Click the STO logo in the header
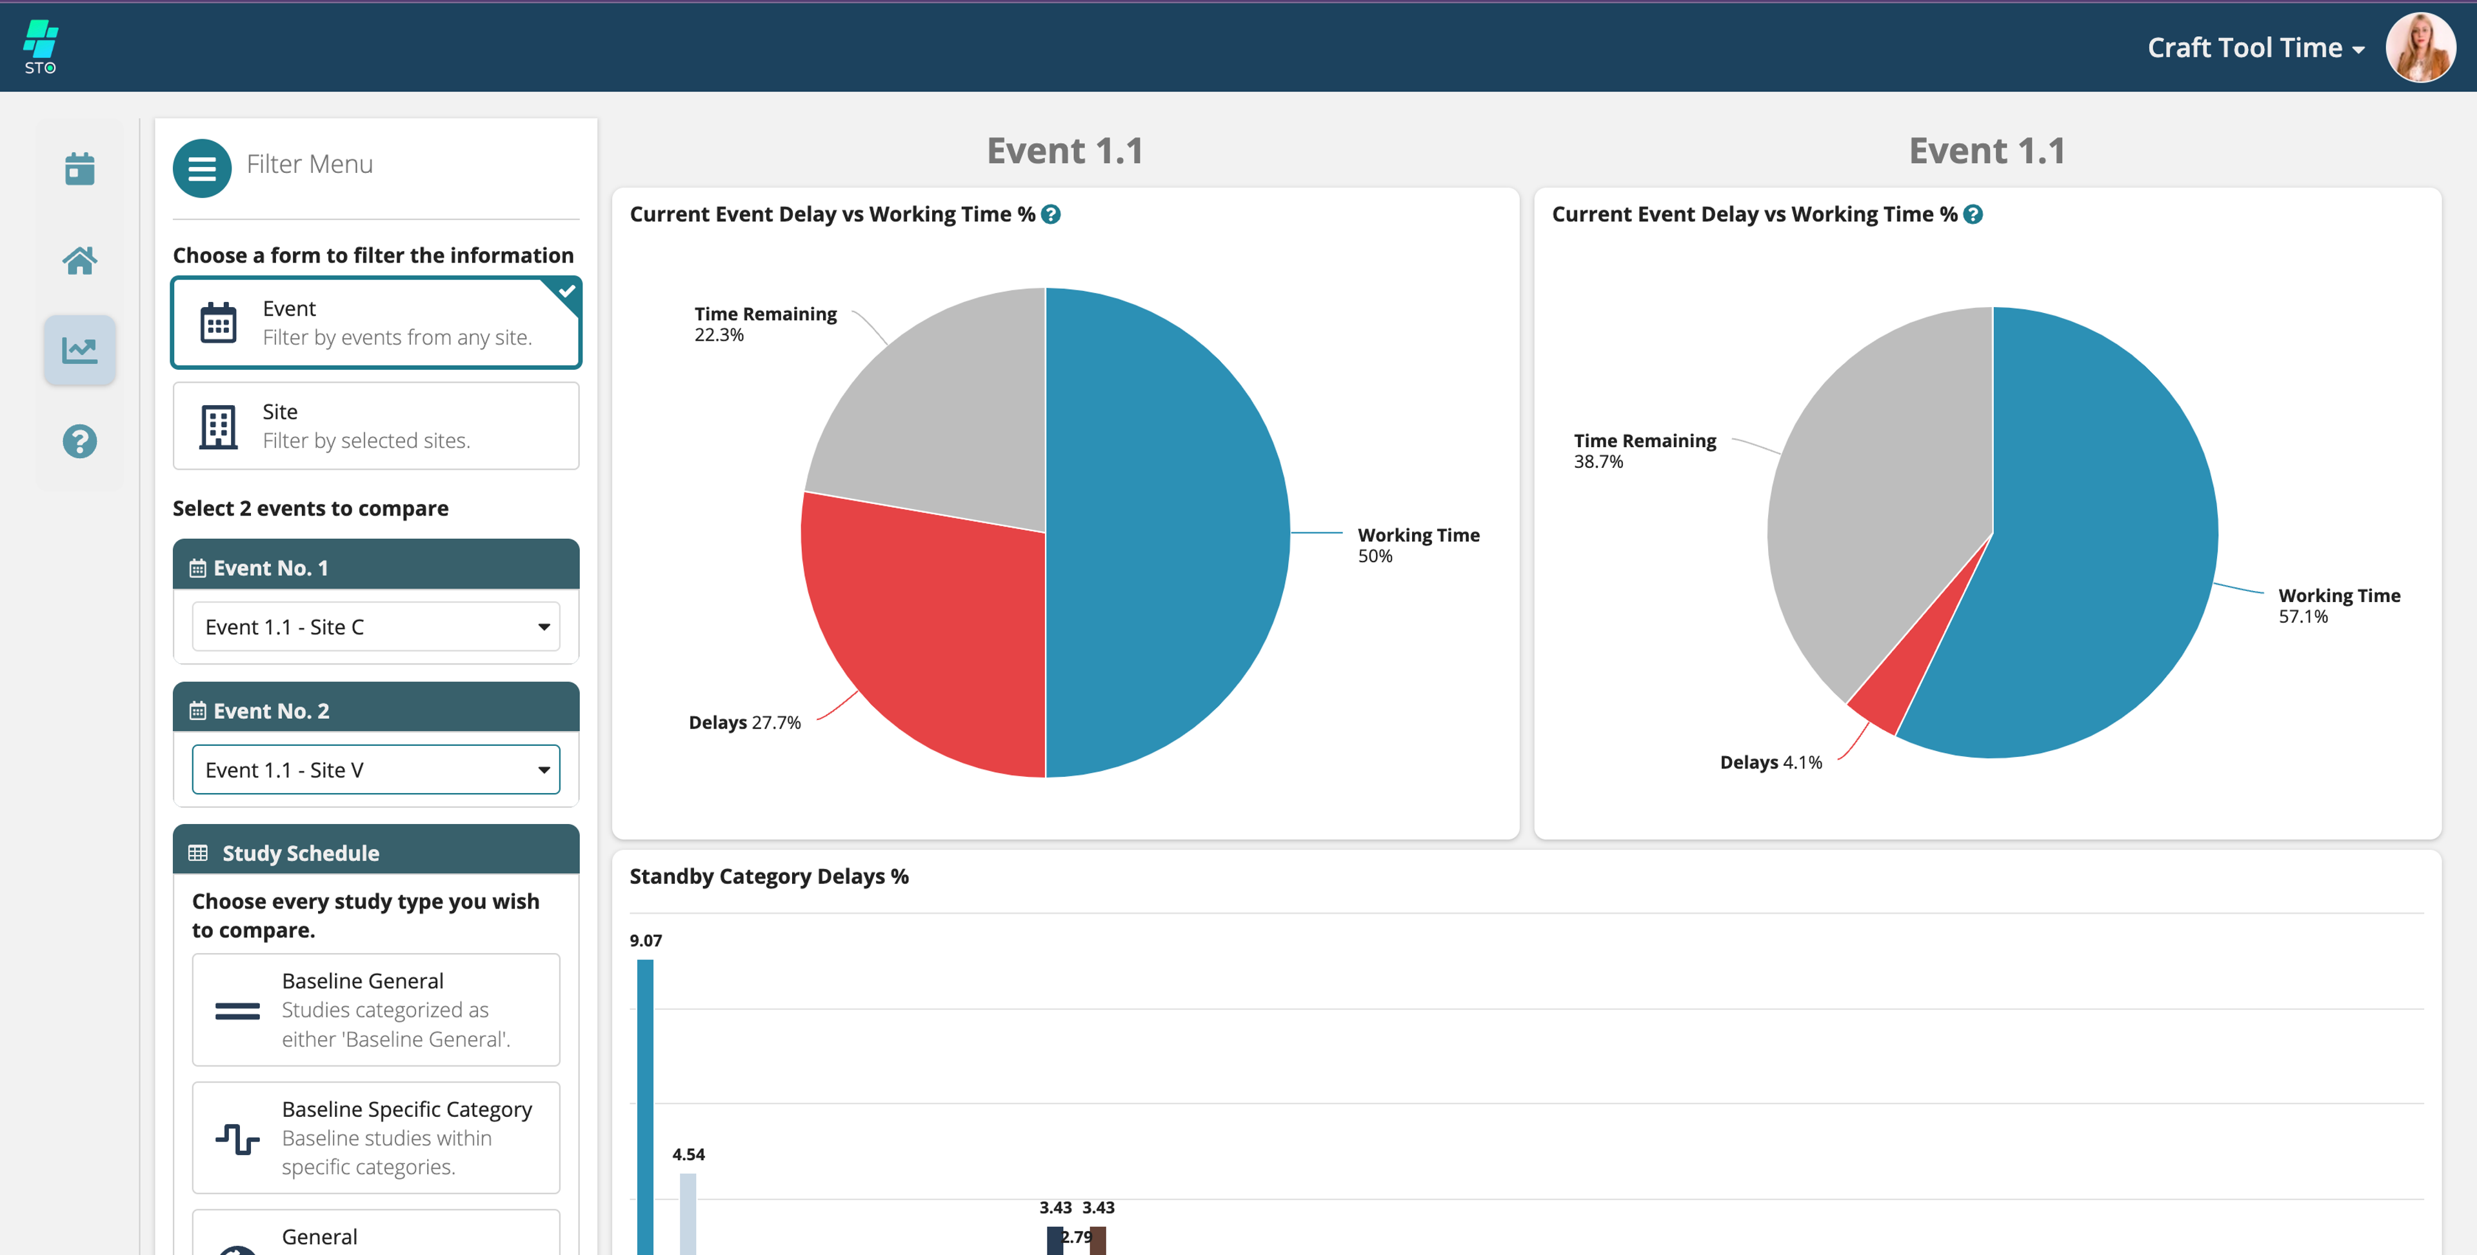The image size is (2477, 1255). pos(41,46)
